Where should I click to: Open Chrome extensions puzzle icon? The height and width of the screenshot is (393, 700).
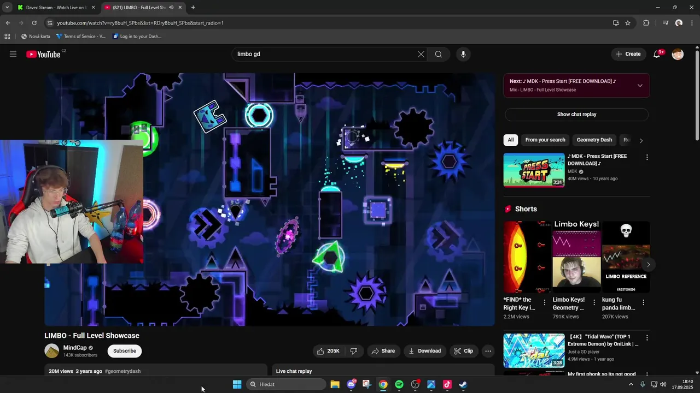tap(646, 23)
